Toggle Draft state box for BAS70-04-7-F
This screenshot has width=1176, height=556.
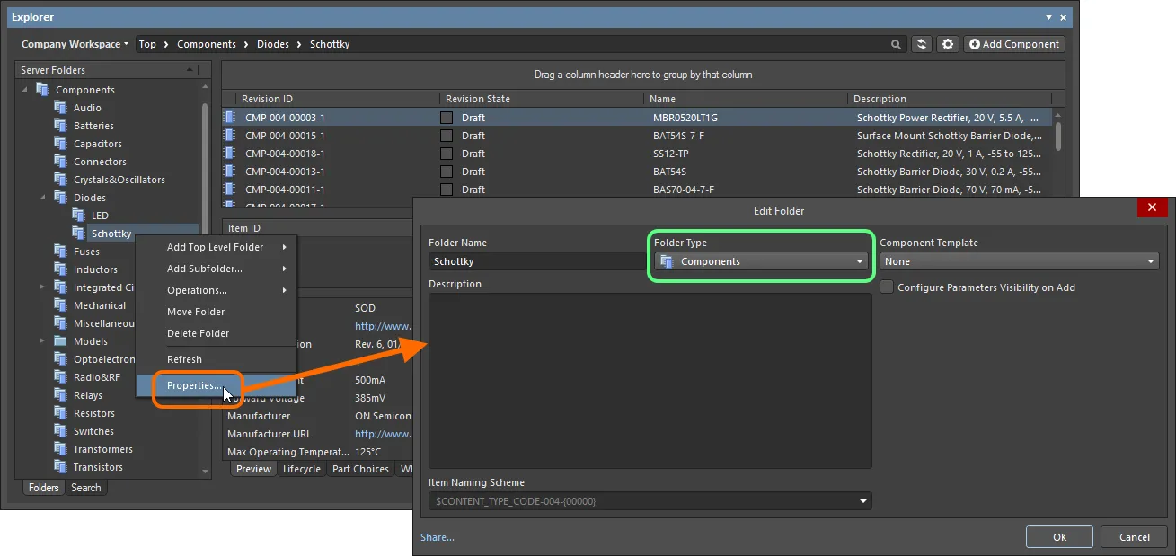(447, 189)
